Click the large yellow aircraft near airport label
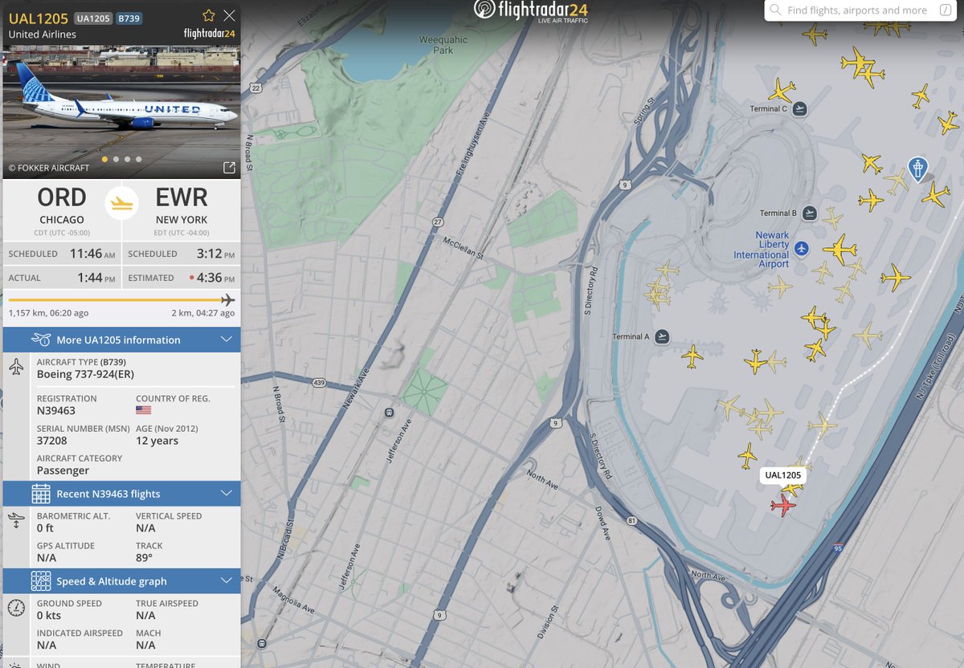Viewport: 964px width, 668px height. (x=839, y=250)
